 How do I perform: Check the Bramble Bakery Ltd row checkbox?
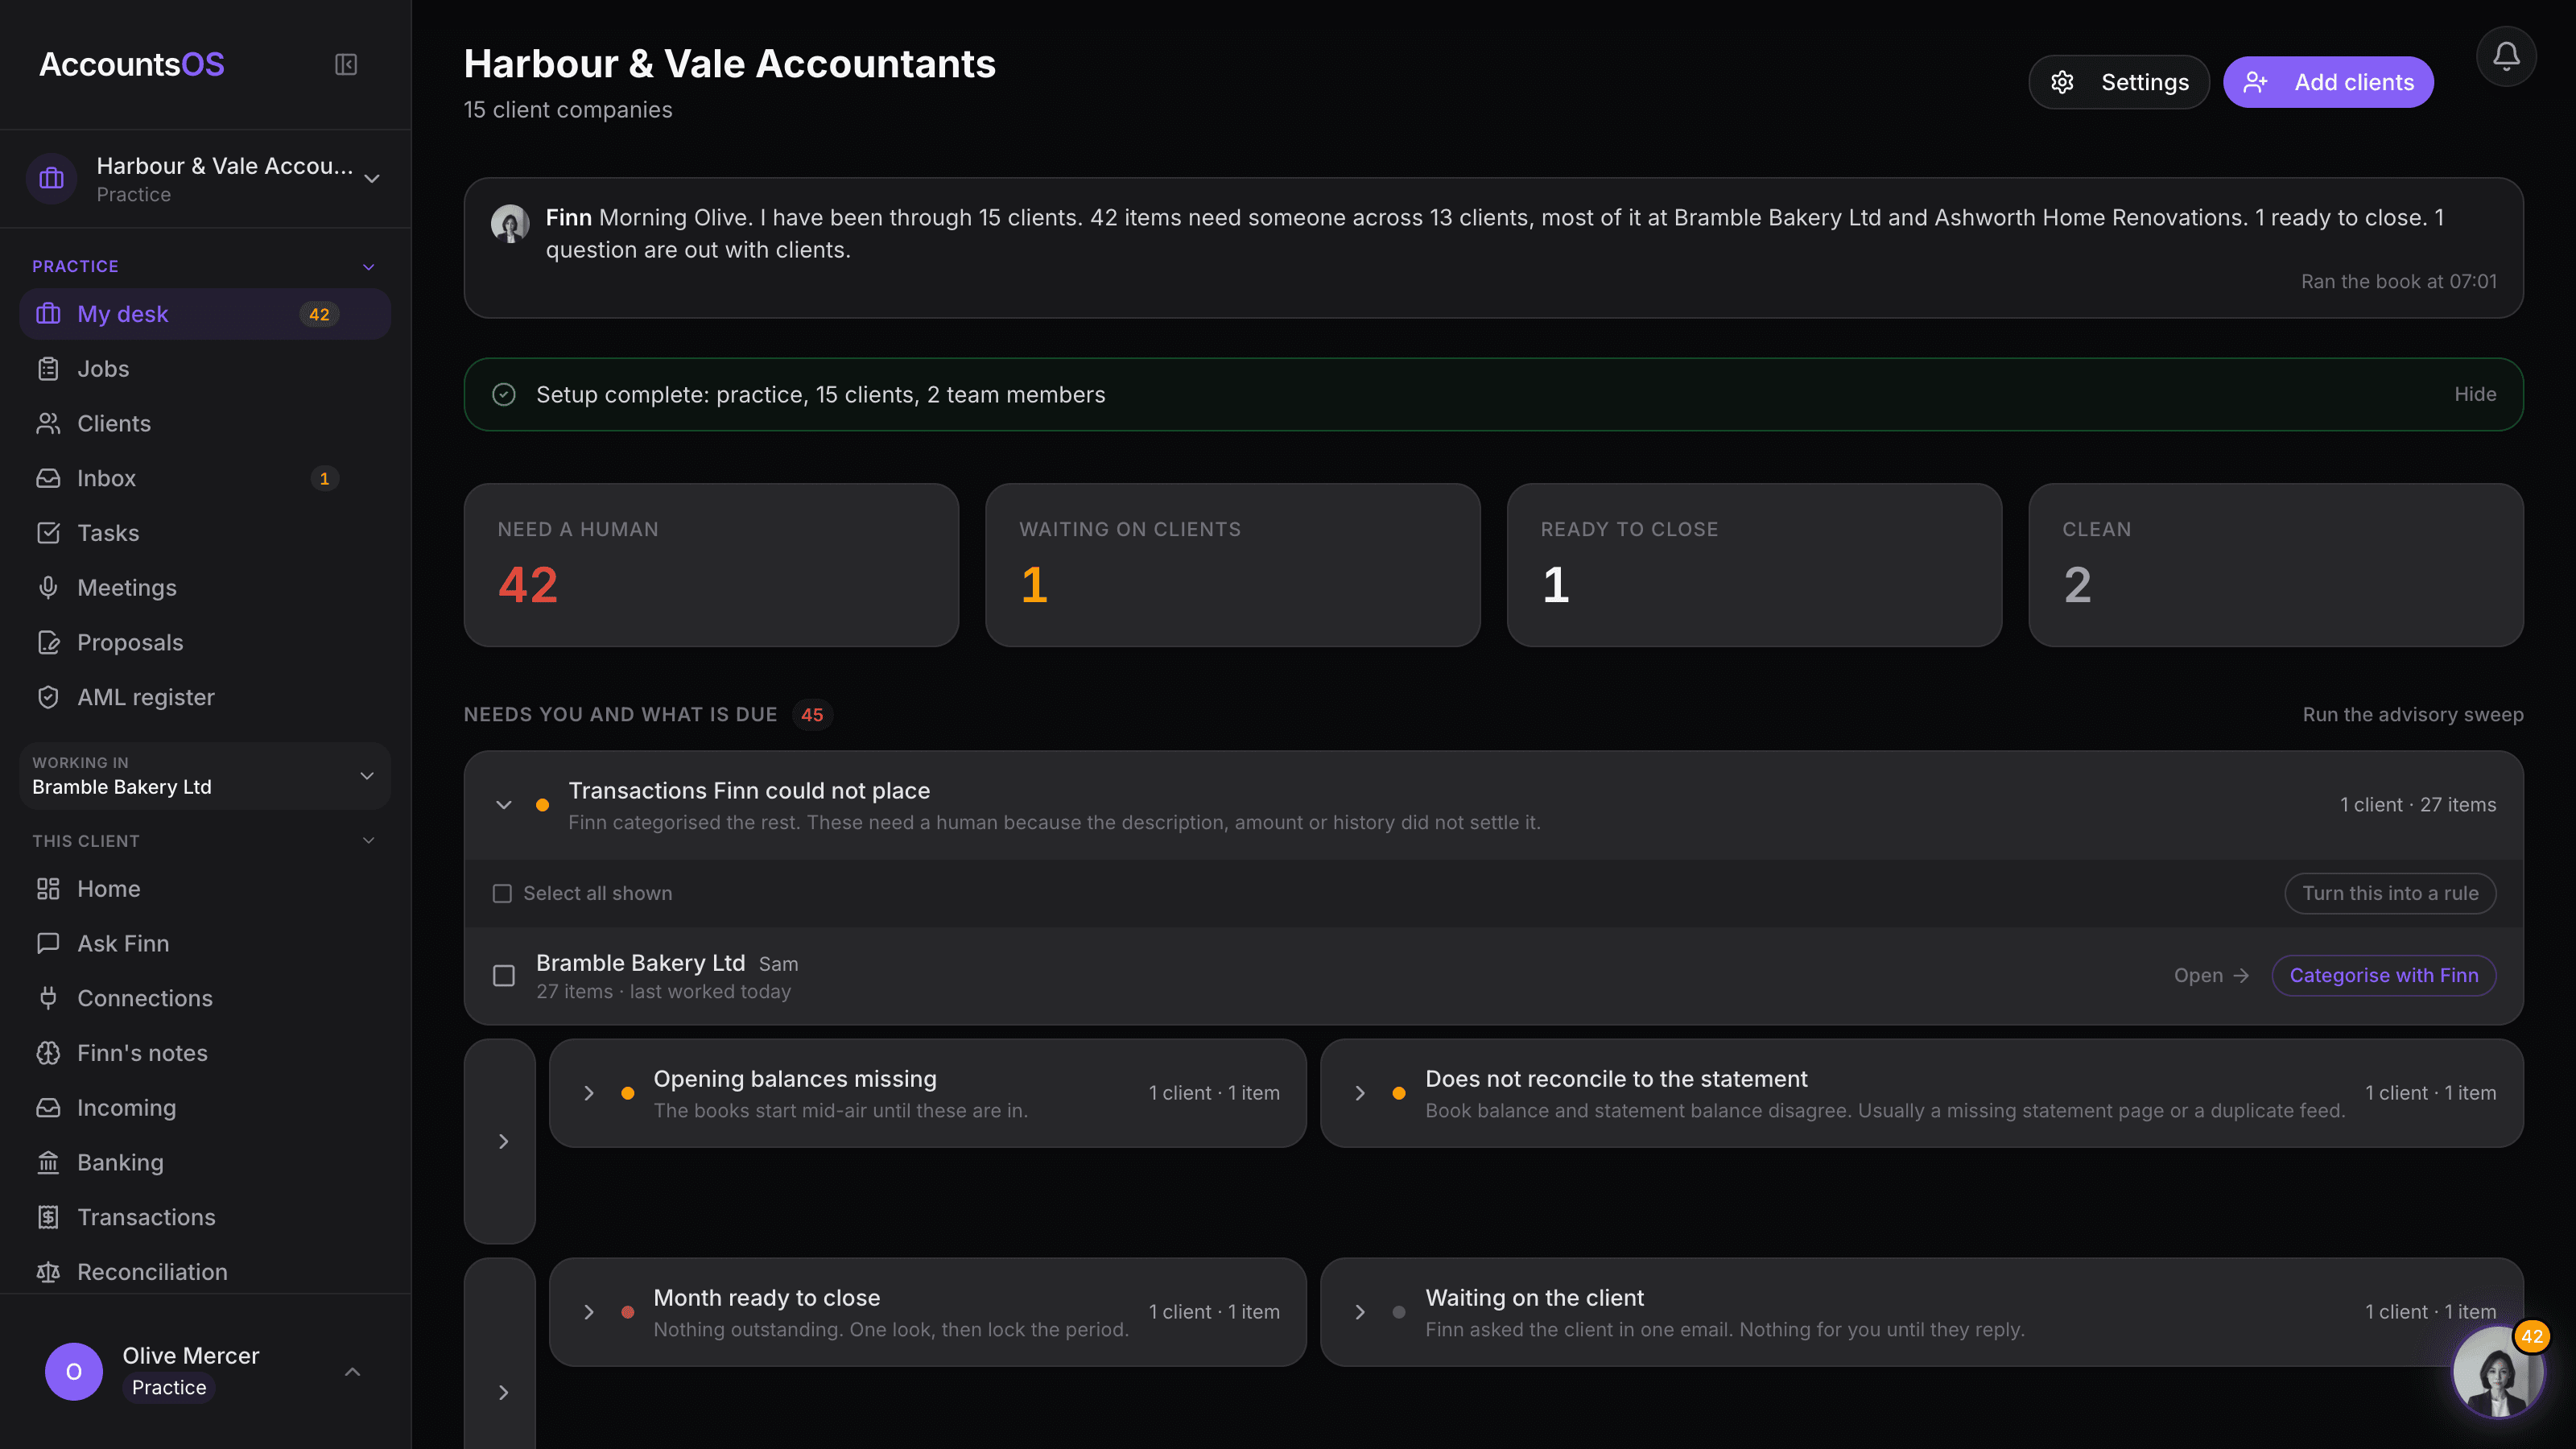pos(504,975)
